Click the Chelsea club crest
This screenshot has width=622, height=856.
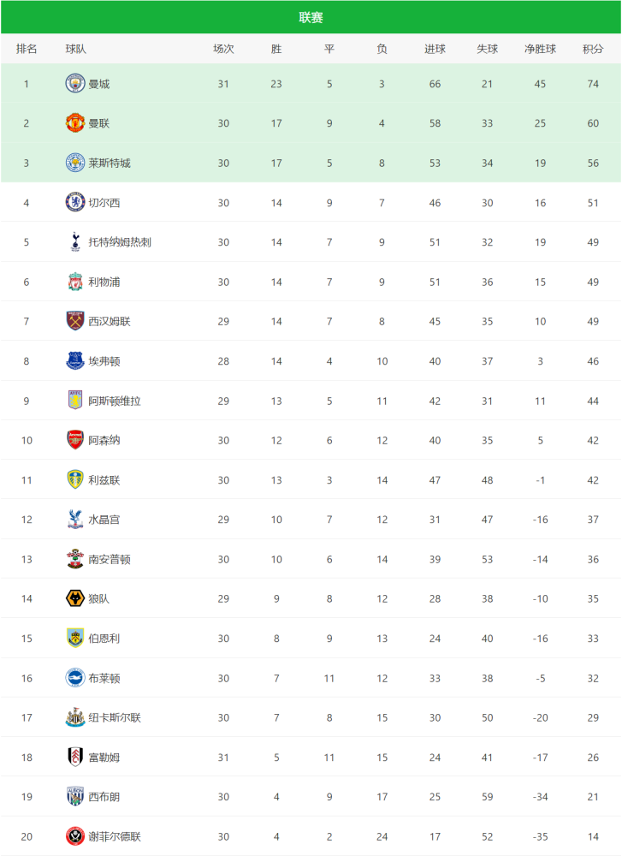pos(75,203)
